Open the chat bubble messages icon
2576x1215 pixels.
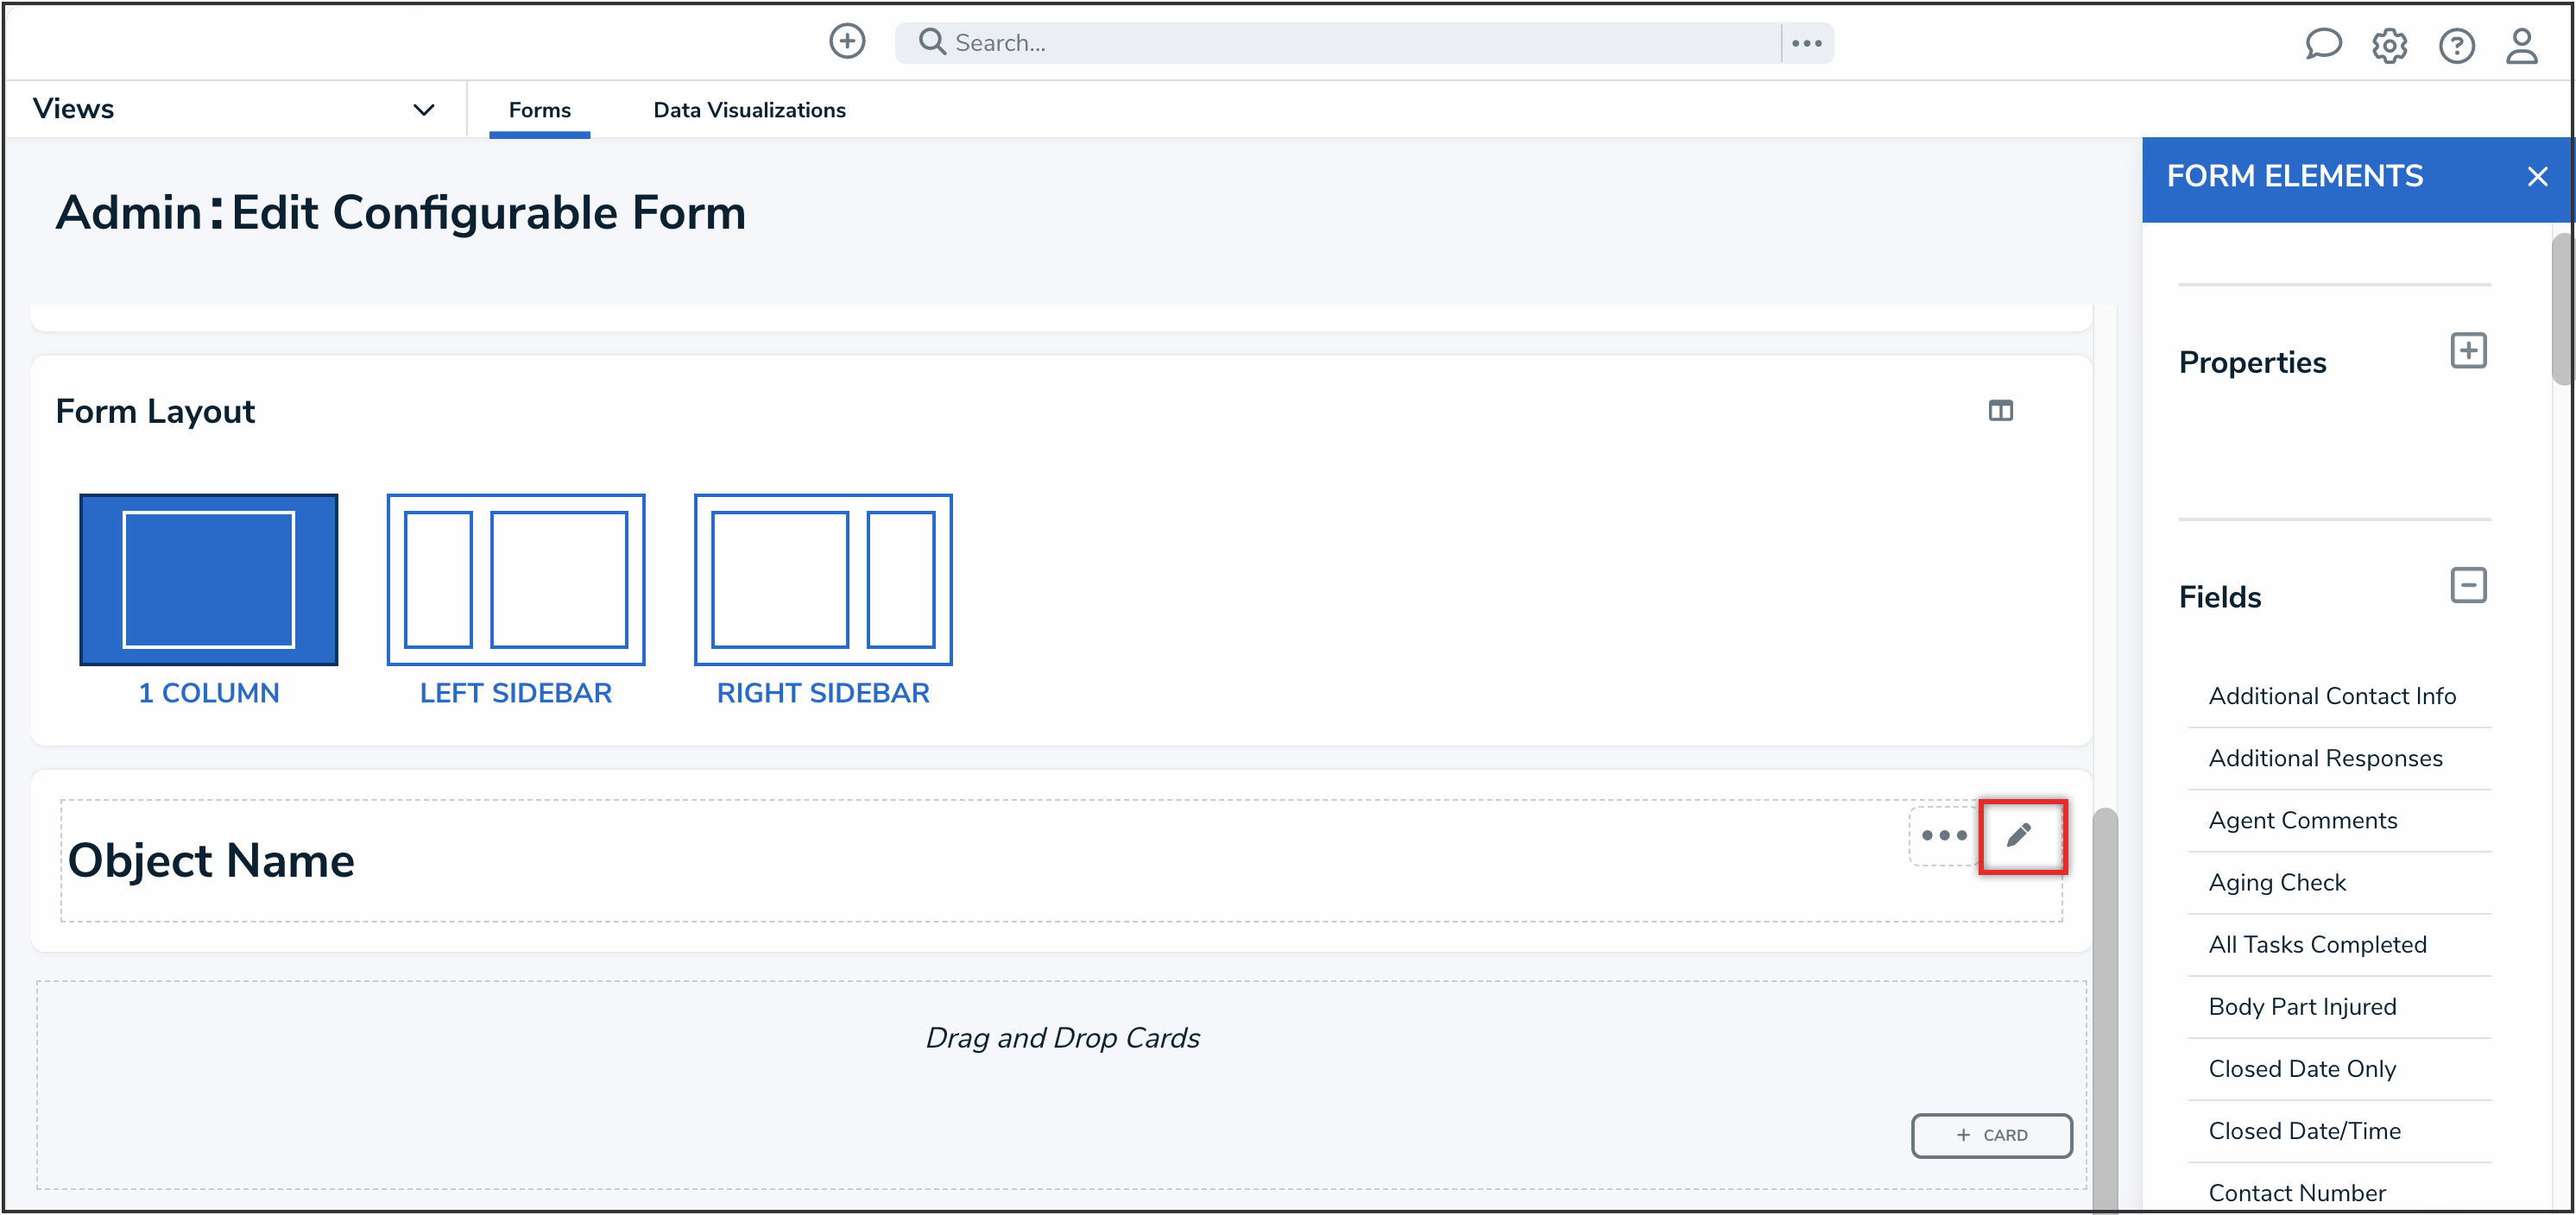[2322, 44]
